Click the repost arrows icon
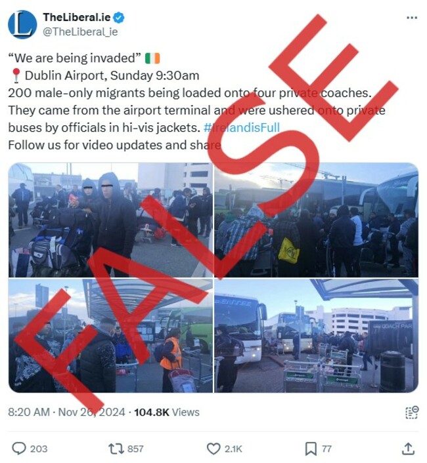 point(116,449)
